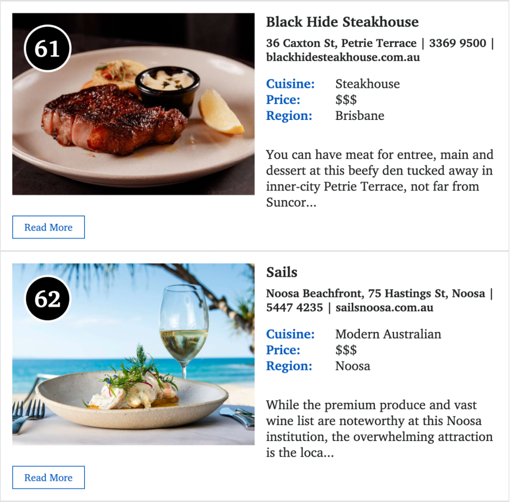Open Read More for Black Hide Steakhouse
The image size is (510, 502).
tap(49, 227)
